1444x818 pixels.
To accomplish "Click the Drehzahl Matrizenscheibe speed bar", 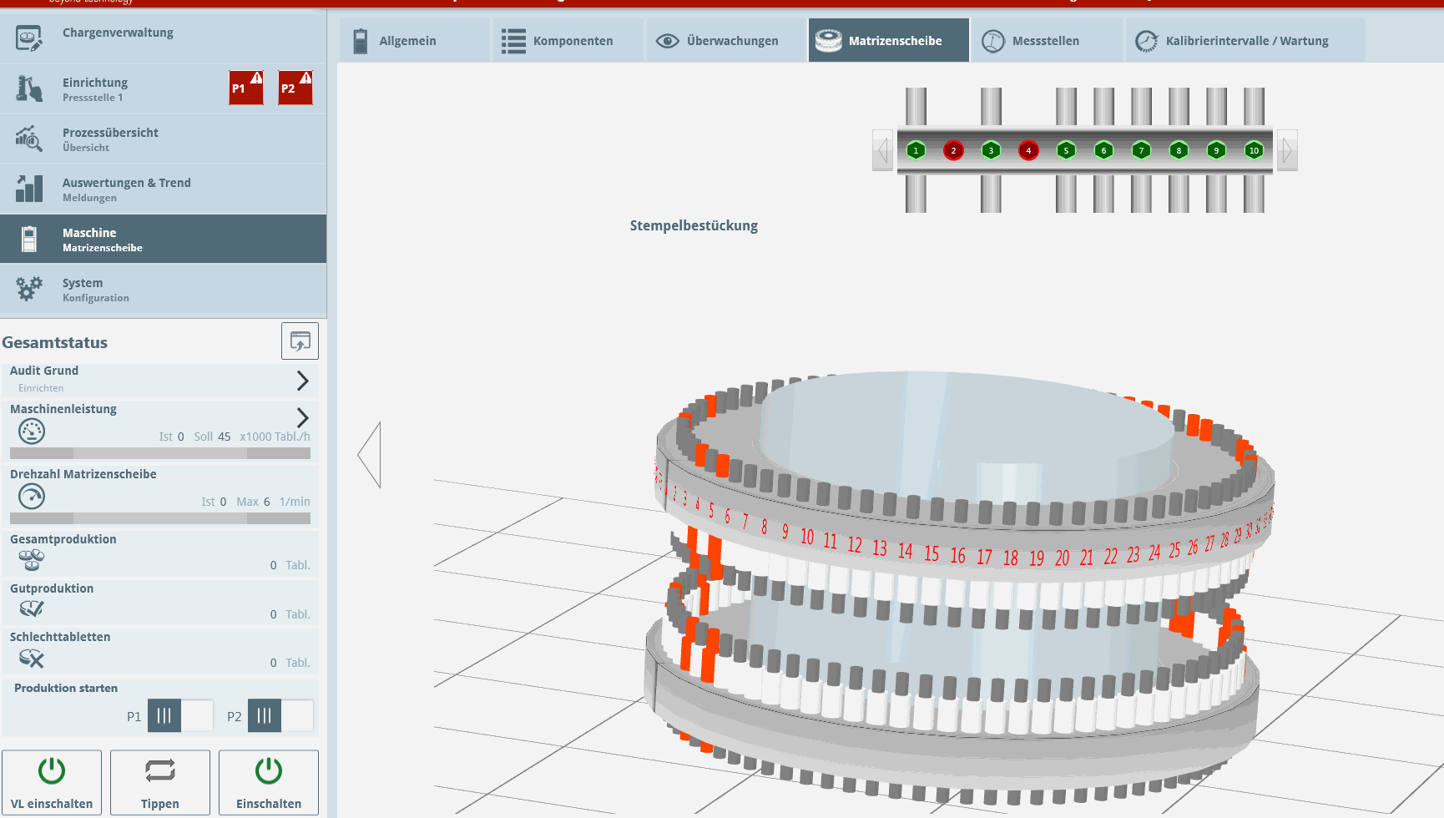I will 160,518.
